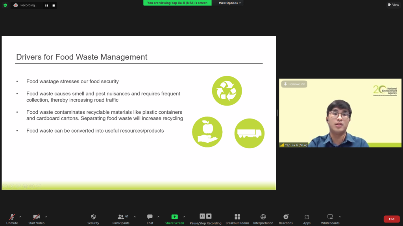Click the green encryption shield icon

(x=5, y=5)
